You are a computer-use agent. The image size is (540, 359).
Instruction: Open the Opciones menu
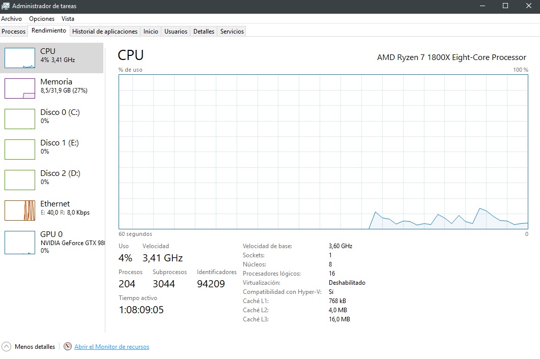pos(42,19)
